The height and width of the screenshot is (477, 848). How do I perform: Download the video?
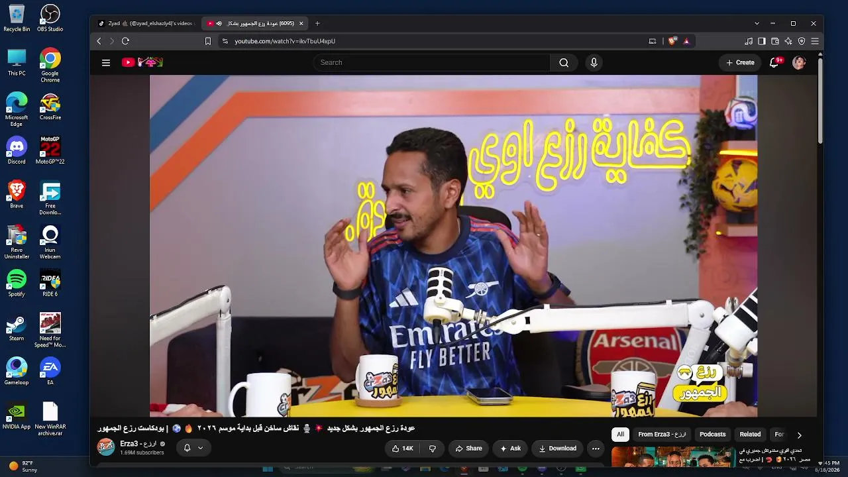pos(557,449)
